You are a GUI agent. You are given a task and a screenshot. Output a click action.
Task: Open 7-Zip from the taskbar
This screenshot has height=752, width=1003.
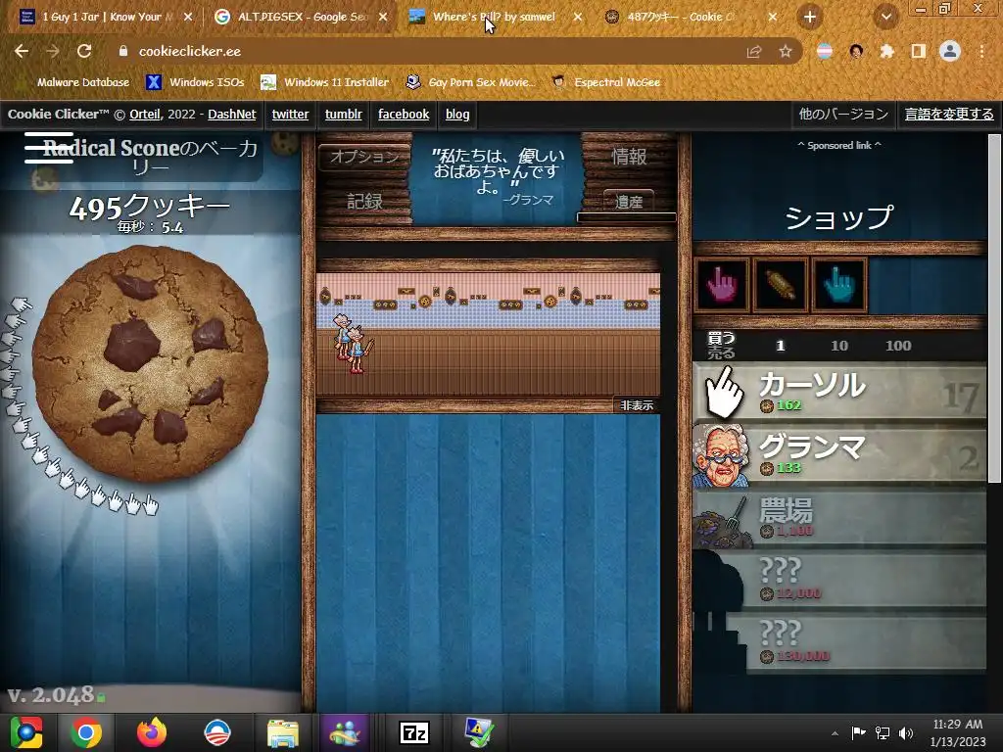pyautogui.click(x=414, y=732)
